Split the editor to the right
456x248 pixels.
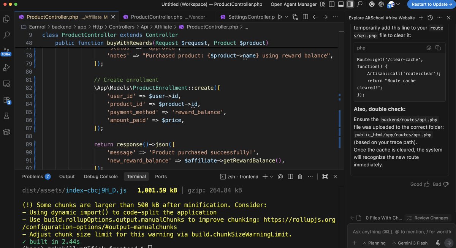[x=305, y=17]
